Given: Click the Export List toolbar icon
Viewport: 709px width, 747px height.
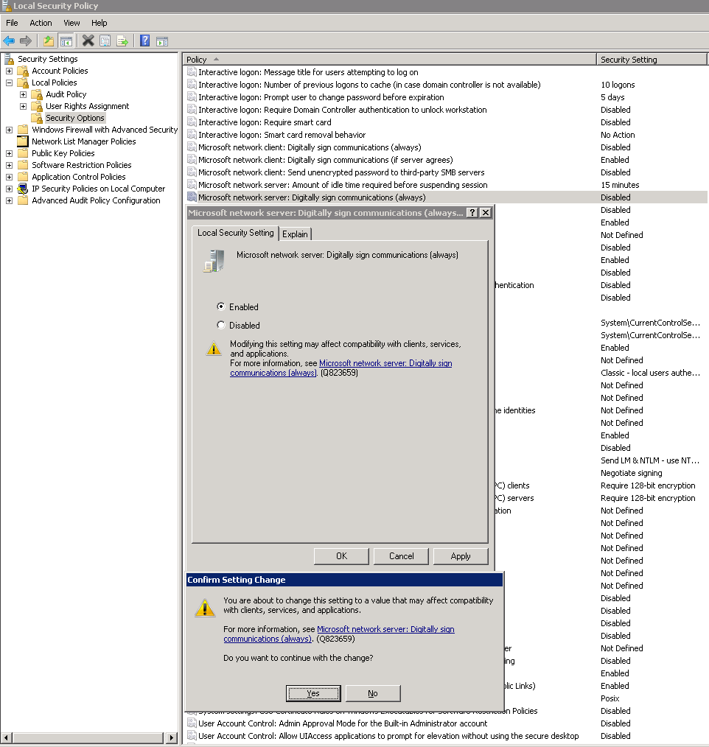Looking at the screenshot, I should pos(122,41).
